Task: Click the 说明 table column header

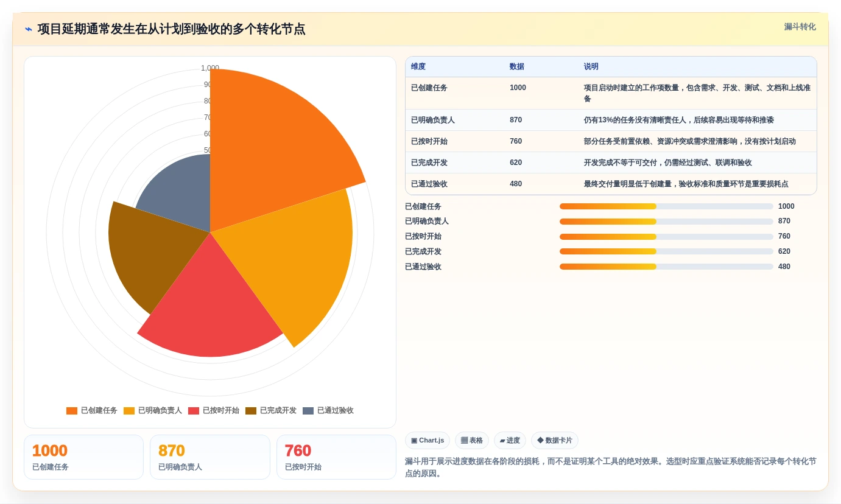Action: [591, 66]
